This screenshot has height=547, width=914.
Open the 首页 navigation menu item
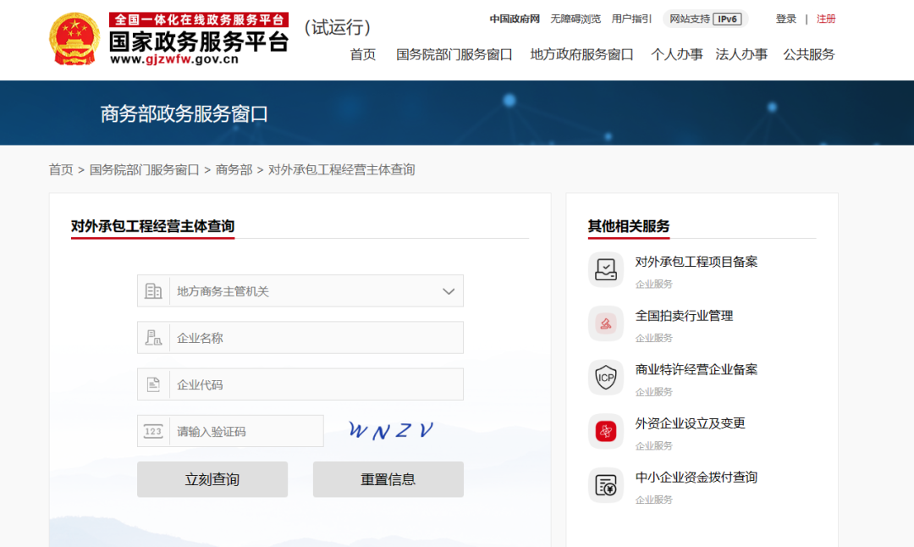tap(363, 54)
